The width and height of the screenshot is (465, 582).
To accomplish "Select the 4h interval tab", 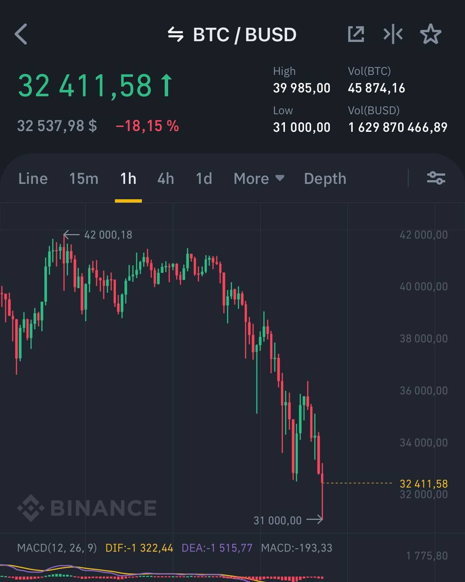I will click(165, 179).
